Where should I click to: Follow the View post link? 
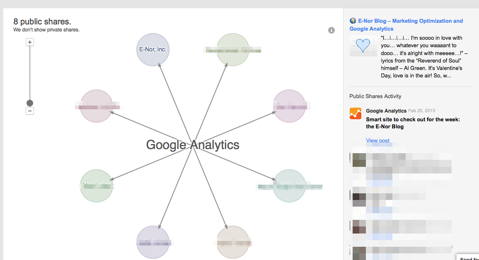[377, 140]
